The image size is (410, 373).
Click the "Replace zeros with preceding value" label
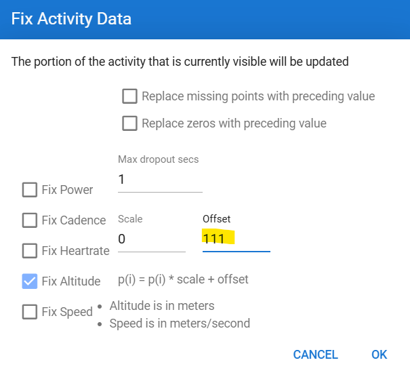tap(234, 123)
